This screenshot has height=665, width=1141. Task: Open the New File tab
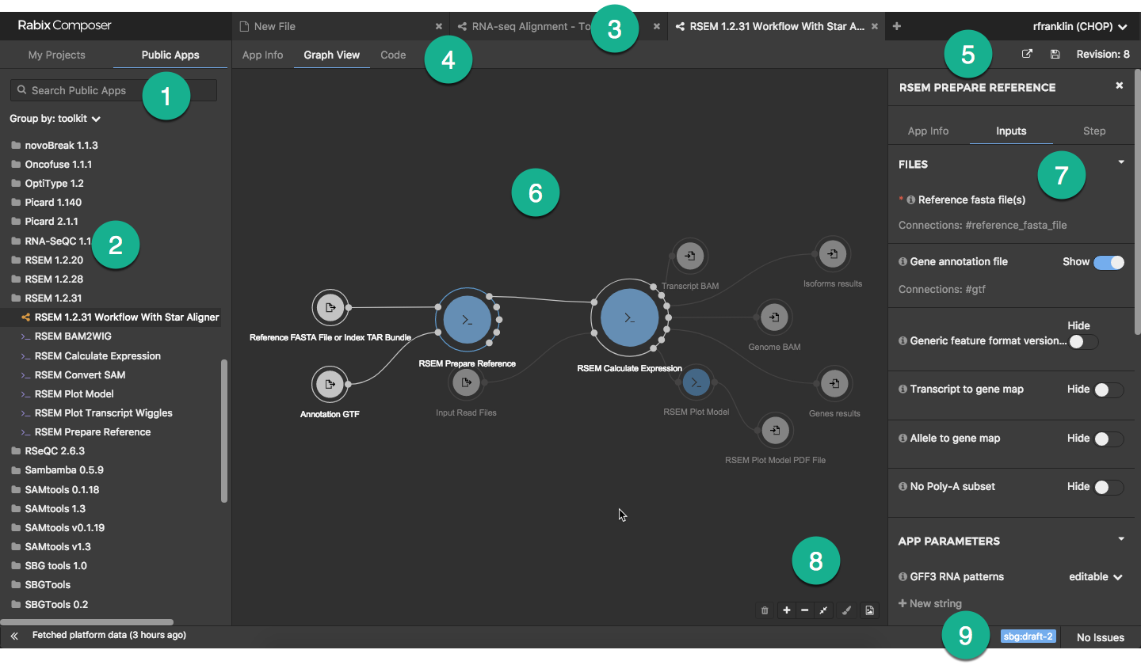[341, 26]
